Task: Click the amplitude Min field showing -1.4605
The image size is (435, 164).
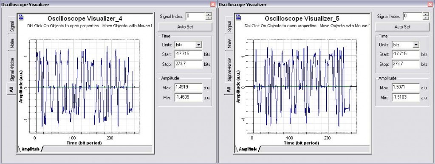Action: coord(188,98)
